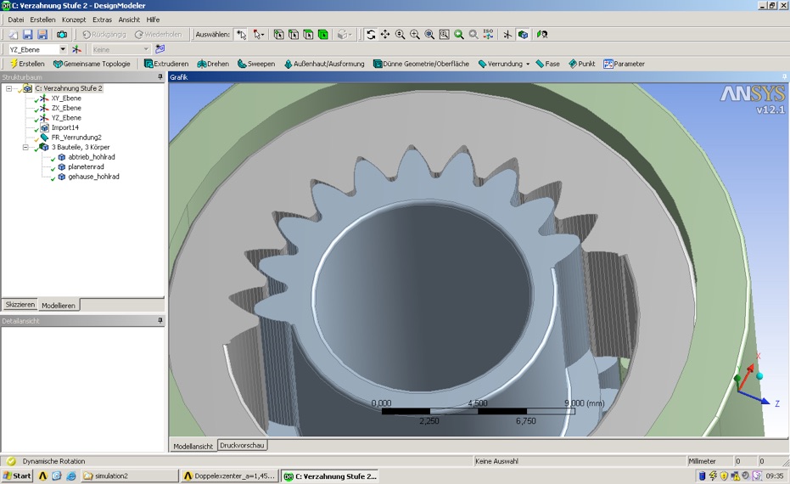This screenshot has width=790, height=484.
Task: Switch to the Druckvorschau tab
Action: pos(242,445)
